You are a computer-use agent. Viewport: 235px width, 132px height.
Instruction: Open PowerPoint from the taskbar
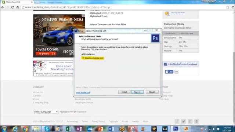[x=101, y=129]
